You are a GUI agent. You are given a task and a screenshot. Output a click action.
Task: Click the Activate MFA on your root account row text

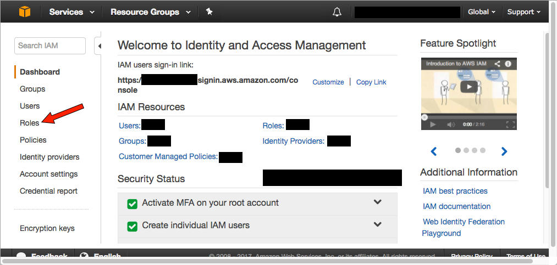[x=210, y=203]
